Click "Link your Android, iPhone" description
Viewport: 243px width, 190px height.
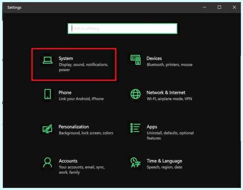[81, 99]
